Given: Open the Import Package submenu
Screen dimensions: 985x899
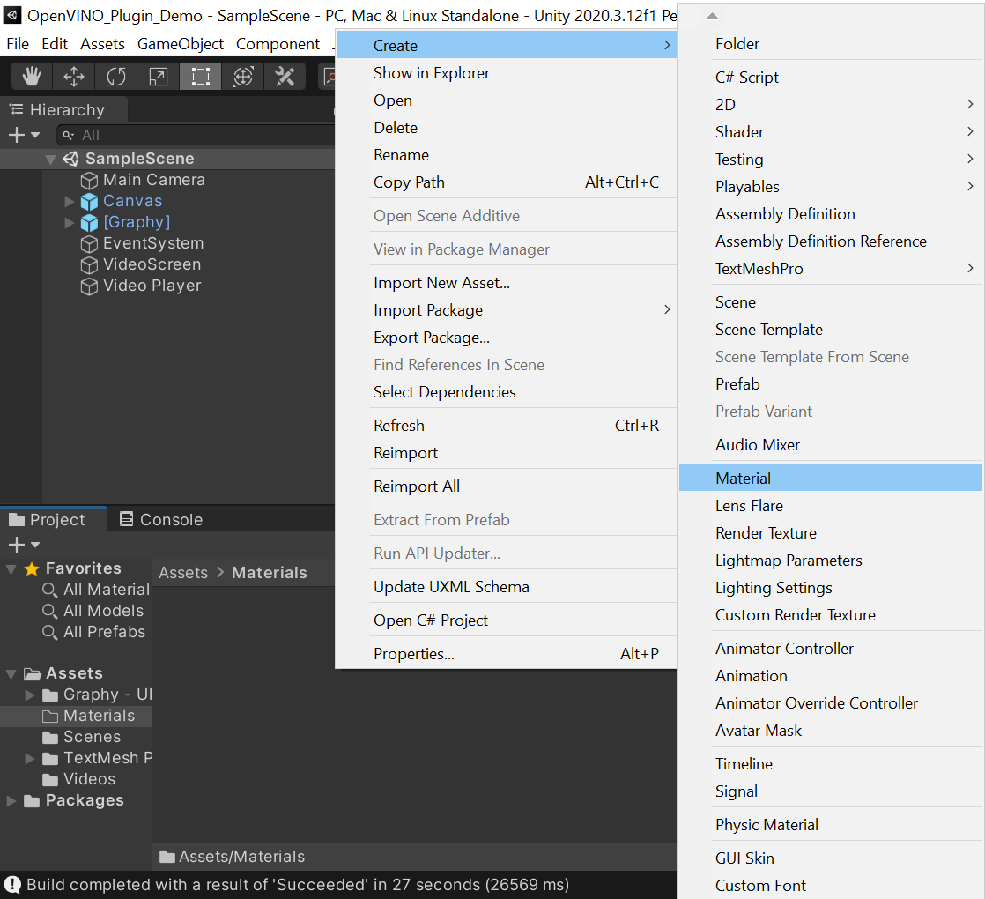Looking at the screenshot, I should pyautogui.click(x=507, y=309).
